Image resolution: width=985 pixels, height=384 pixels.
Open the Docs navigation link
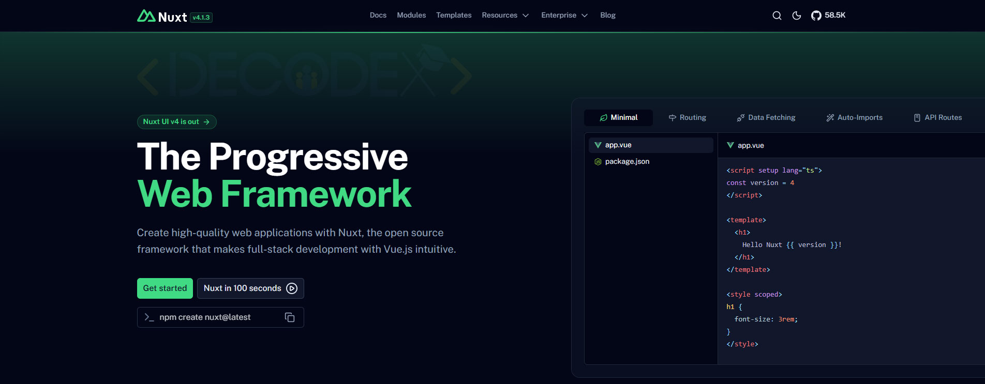(x=378, y=16)
